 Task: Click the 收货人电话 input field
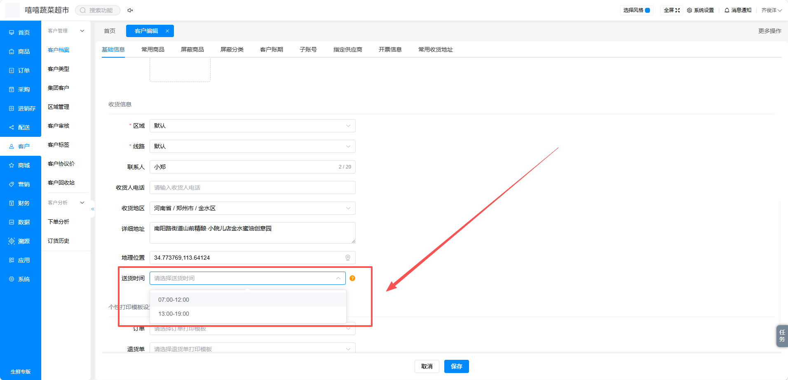(253, 188)
